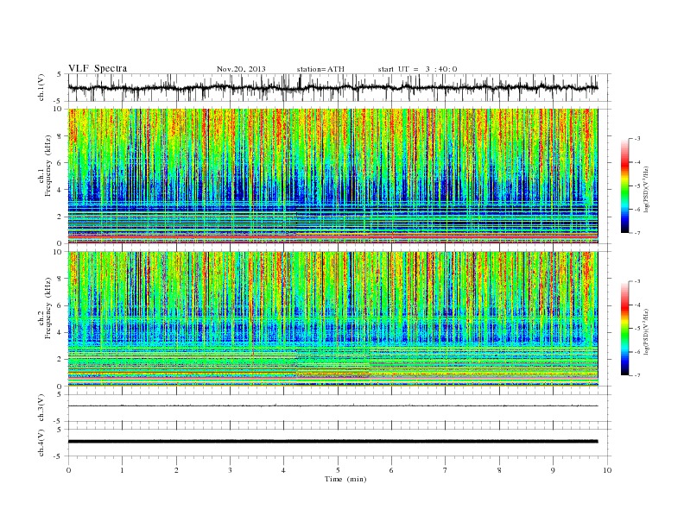
Task: Click the ch.1 color bar "log(PSD)(V²/Hz)" label
Action: tap(647, 190)
